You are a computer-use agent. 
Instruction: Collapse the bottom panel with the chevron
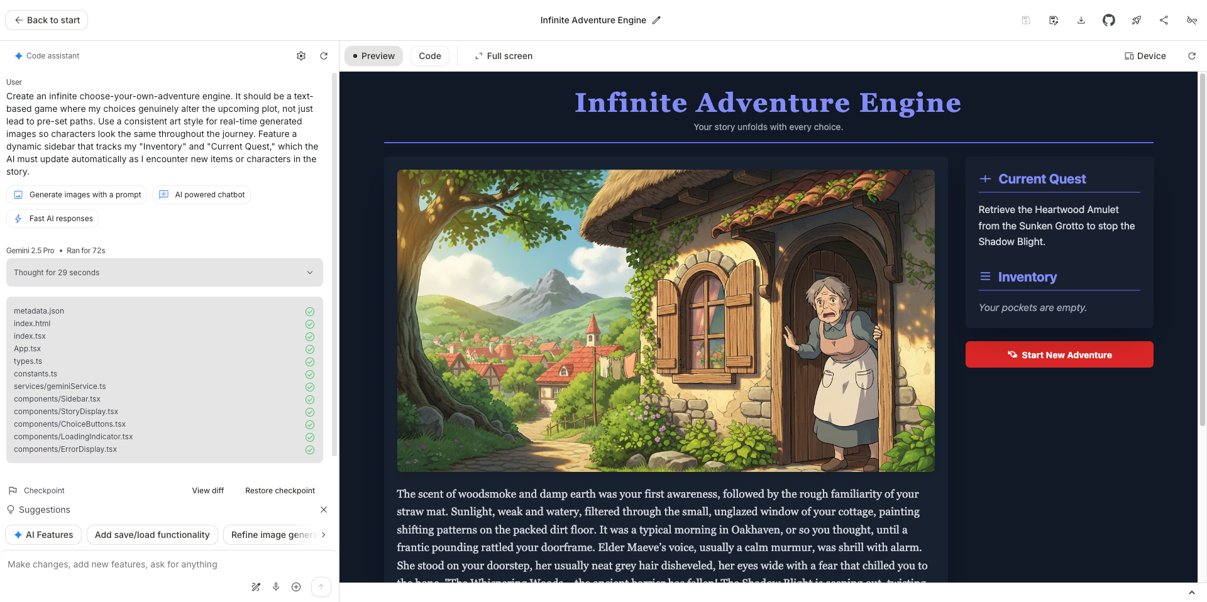1193,592
